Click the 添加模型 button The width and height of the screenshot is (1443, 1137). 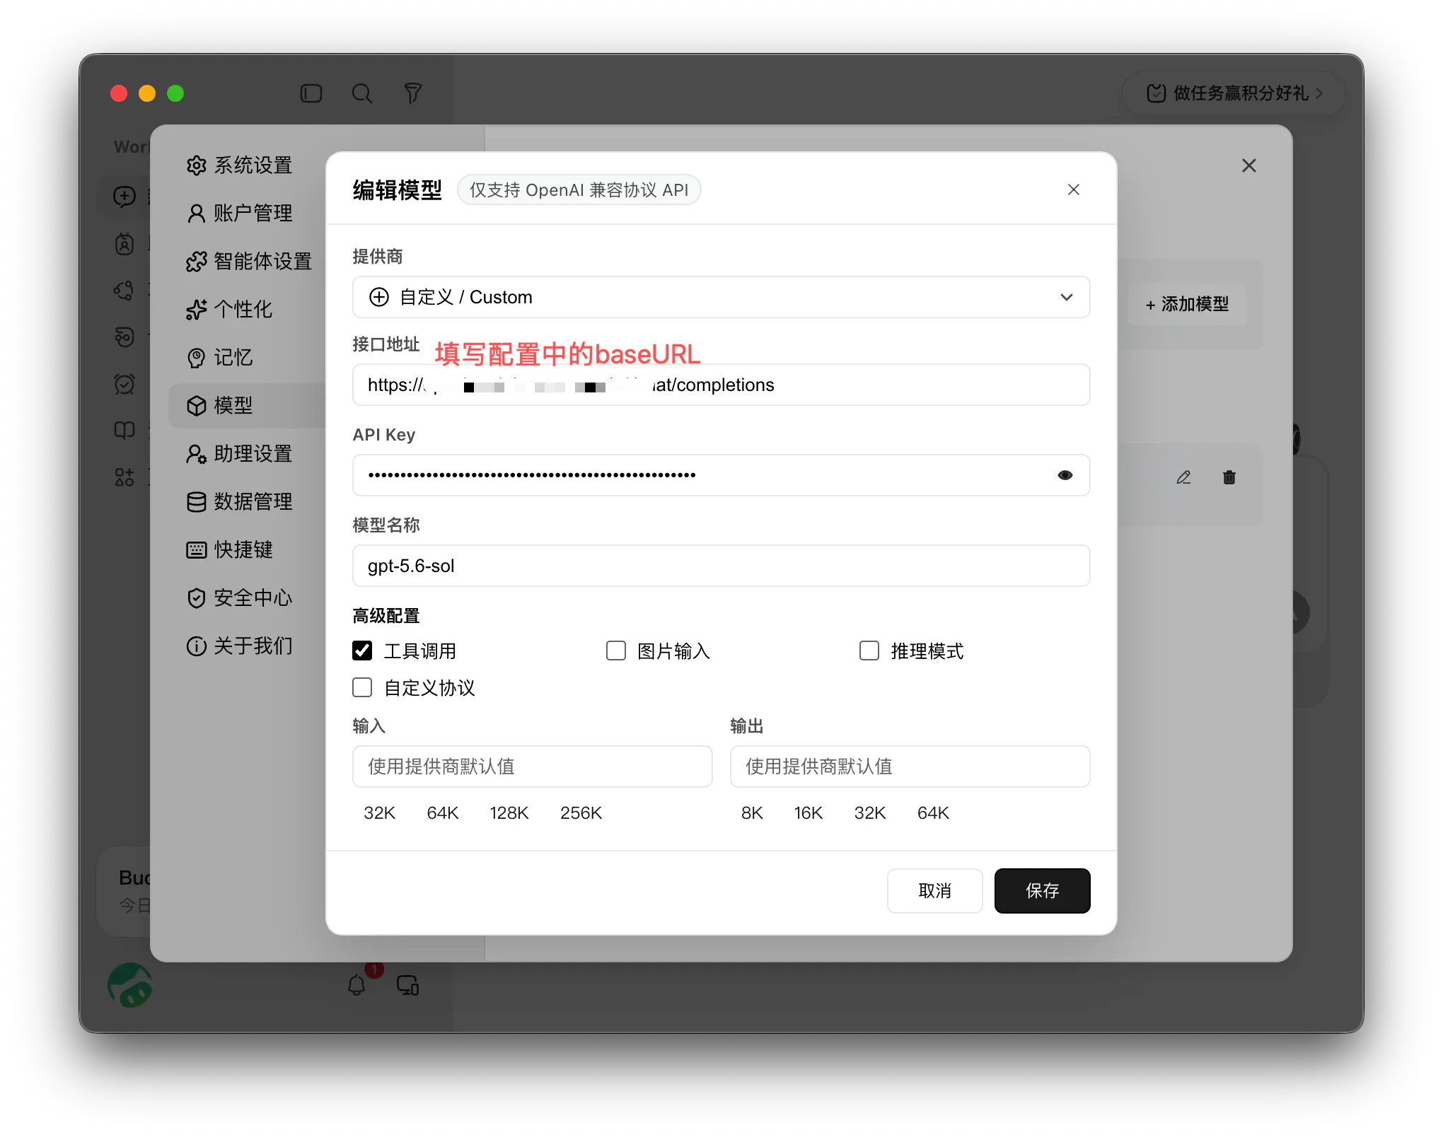tap(1188, 304)
